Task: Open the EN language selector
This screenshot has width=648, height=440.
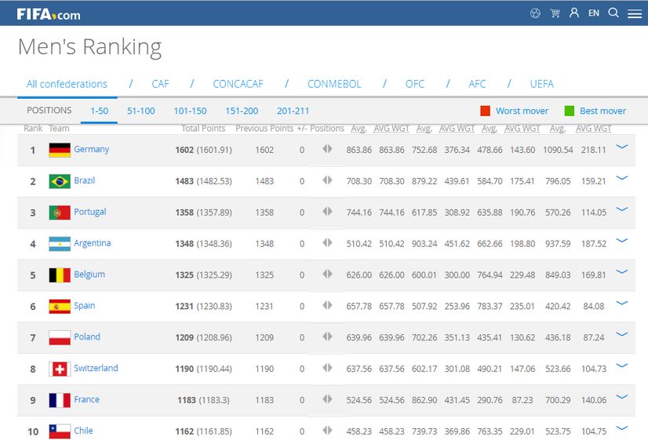Action: point(594,13)
